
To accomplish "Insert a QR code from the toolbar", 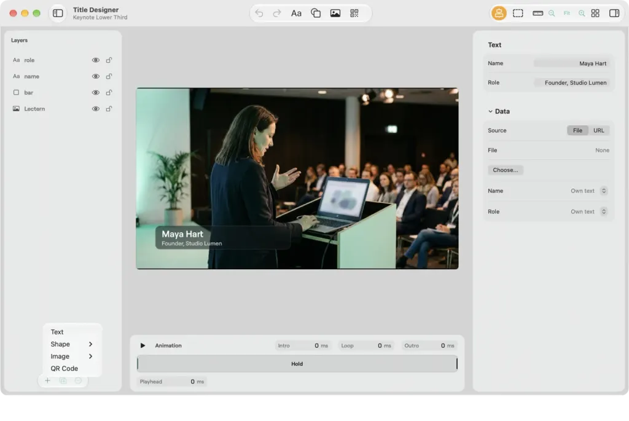I will coord(354,14).
